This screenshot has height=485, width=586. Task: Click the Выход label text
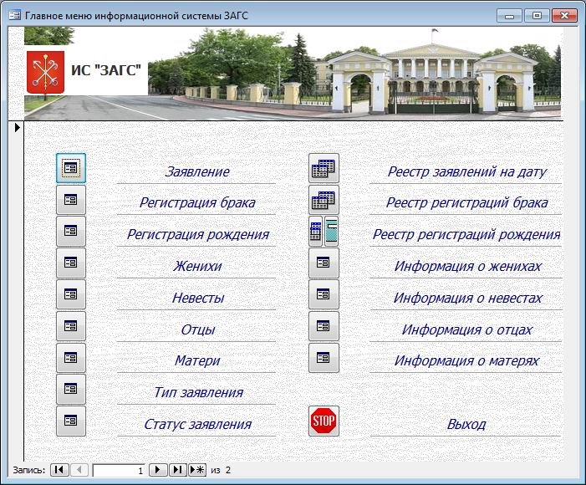coord(466,424)
